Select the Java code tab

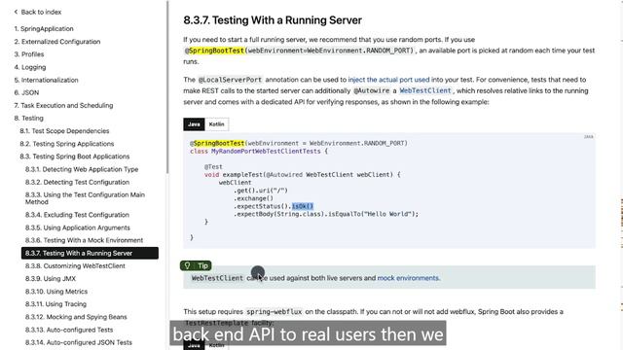[194, 124]
